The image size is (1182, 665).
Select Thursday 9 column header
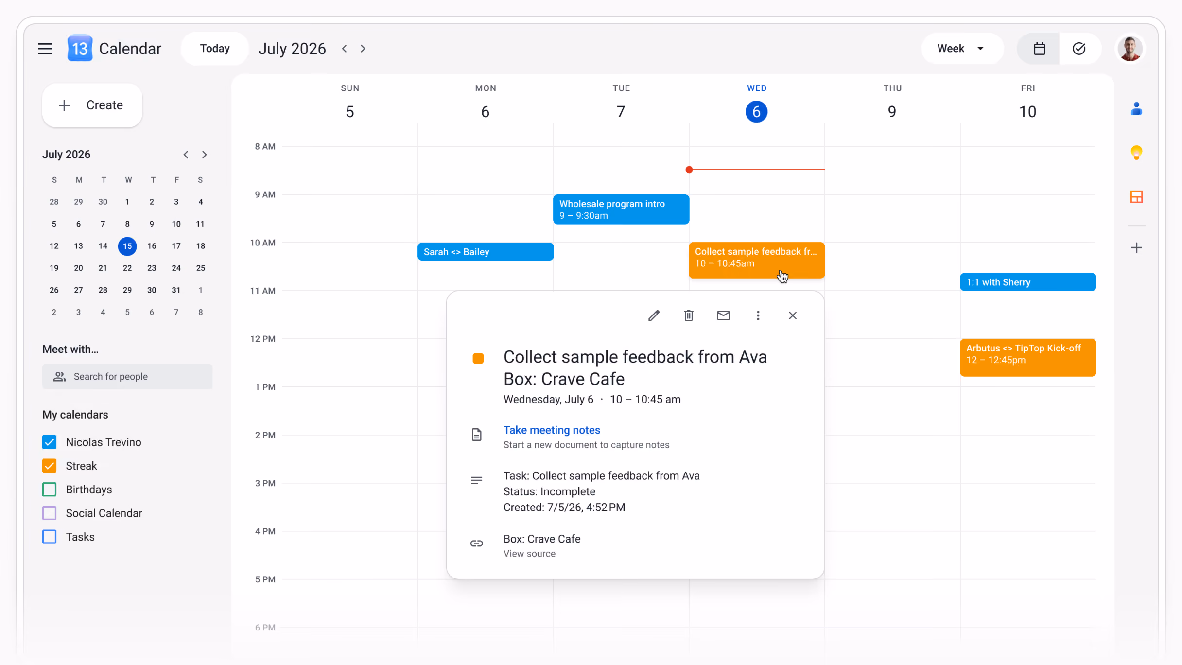point(892,103)
